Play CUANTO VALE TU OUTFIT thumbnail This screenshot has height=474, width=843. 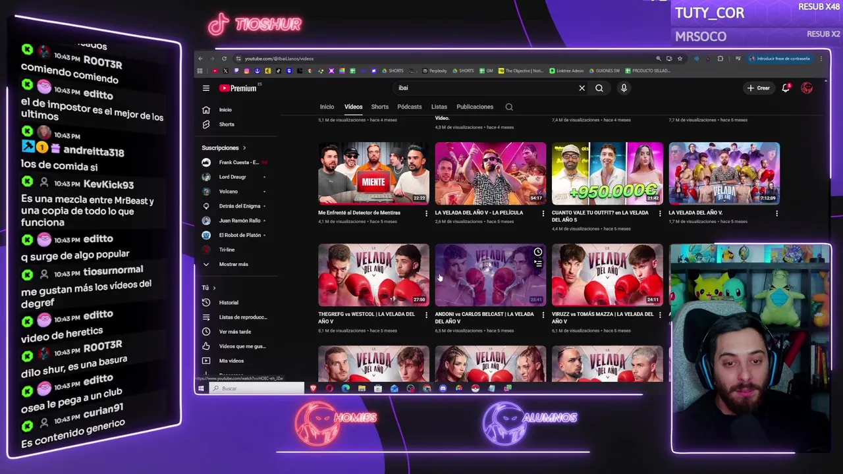(607, 173)
